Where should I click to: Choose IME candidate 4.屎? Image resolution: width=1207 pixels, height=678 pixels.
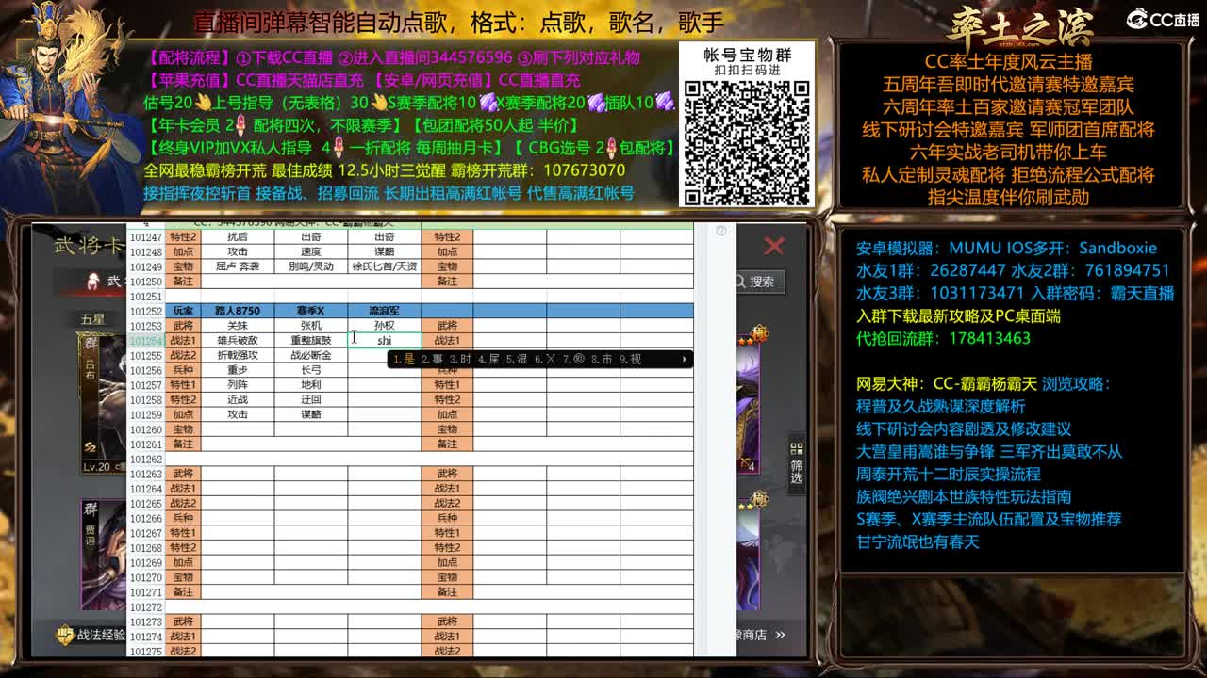[x=488, y=359]
